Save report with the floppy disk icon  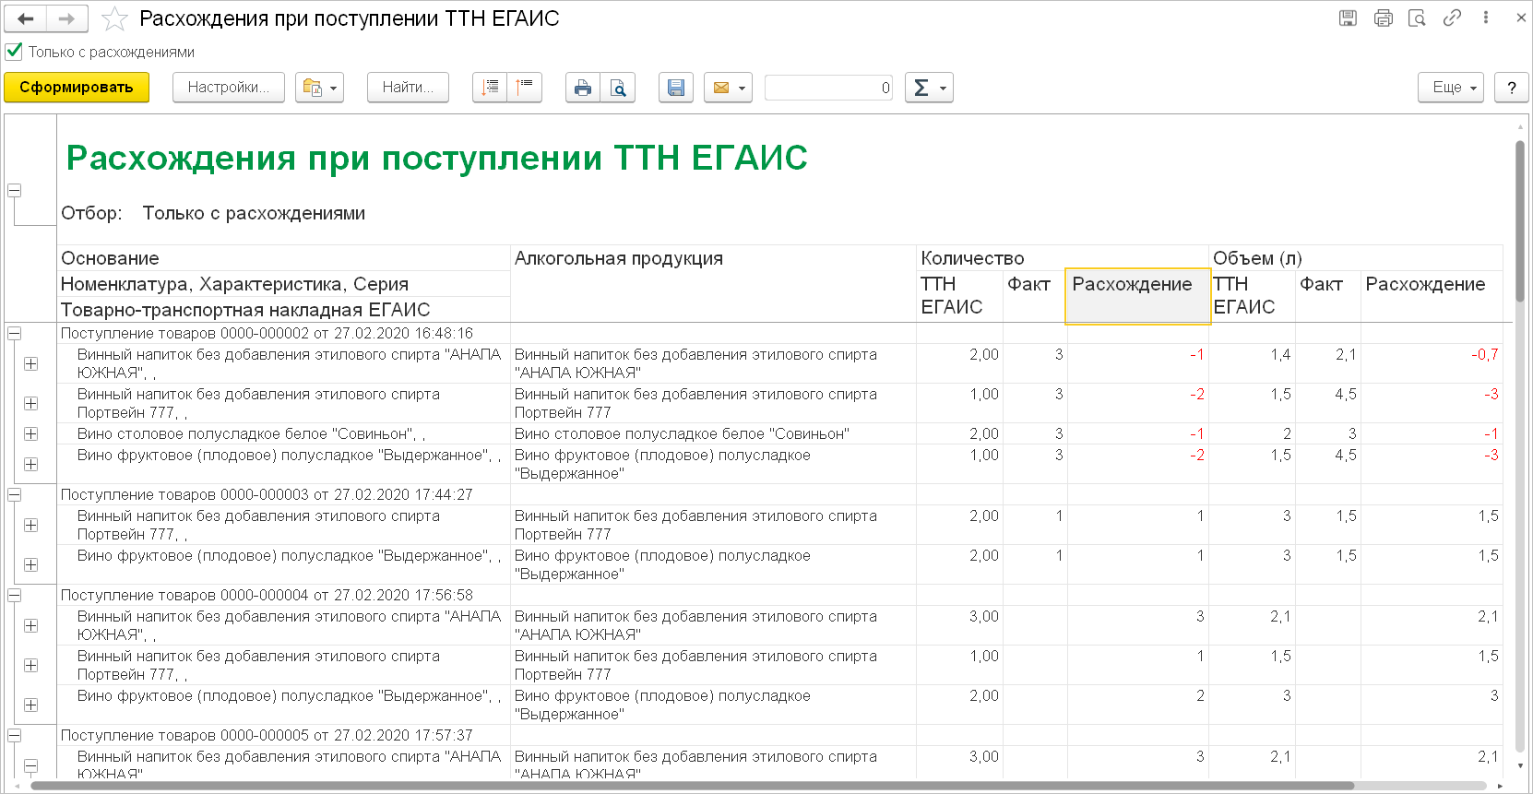click(676, 88)
